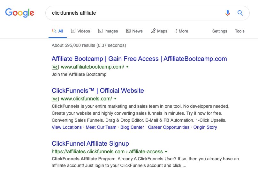Viewport: 258px width, 175px height.
Task: Expand arrow beside www.clickfunnels.com URL
Action: [115, 99]
